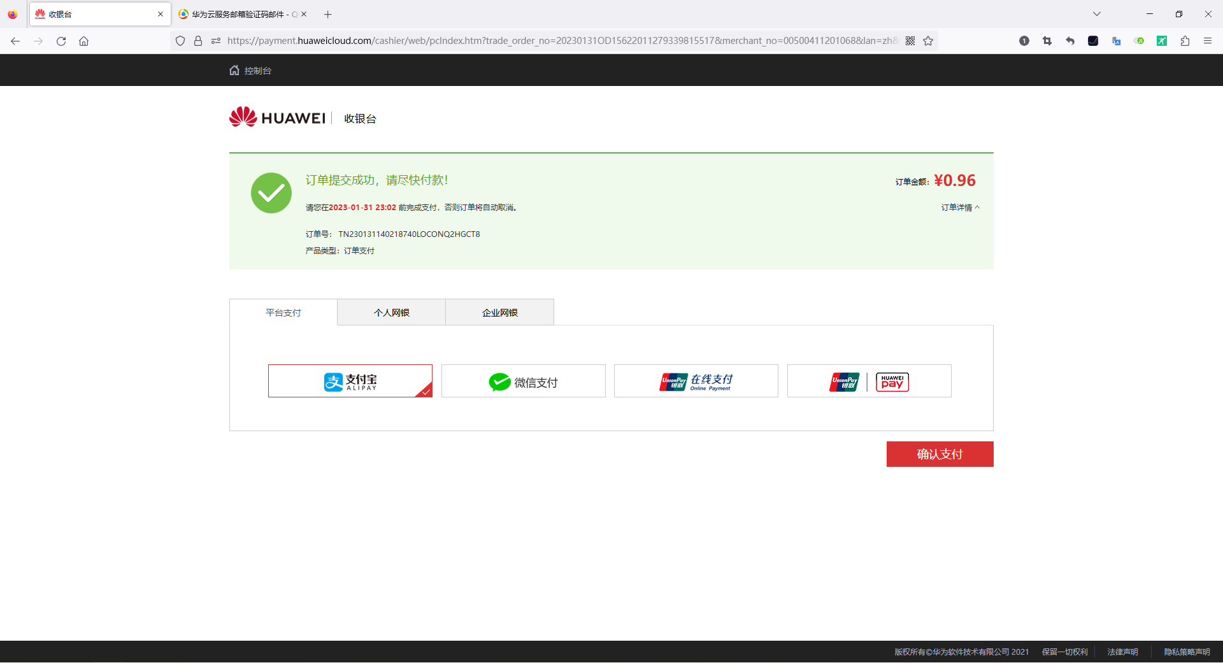Image resolution: width=1223 pixels, height=663 pixels.
Task: Click the green success checkmark icon
Action: point(271,193)
